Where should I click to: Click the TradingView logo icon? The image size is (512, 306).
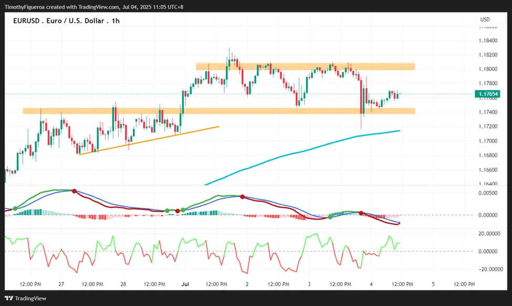point(9,298)
